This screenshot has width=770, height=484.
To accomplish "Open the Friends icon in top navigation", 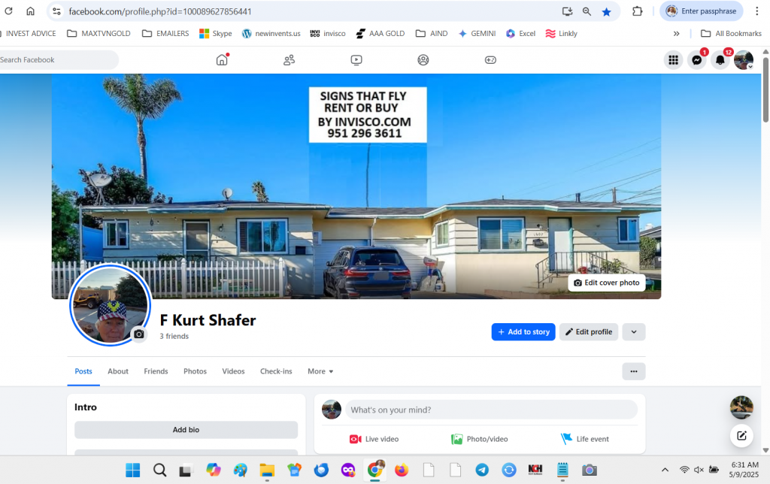I will 290,60.
